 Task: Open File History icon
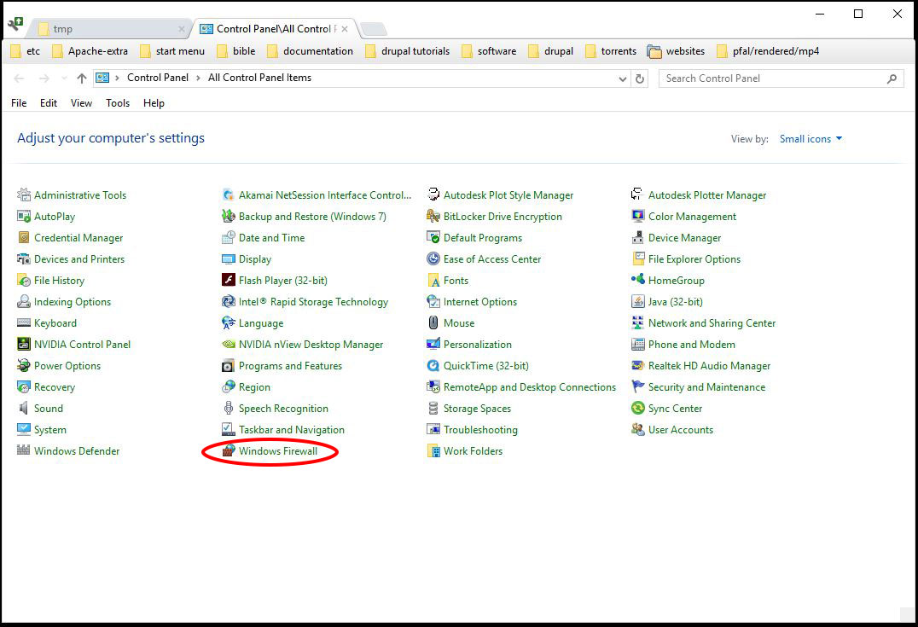point(23,281)
